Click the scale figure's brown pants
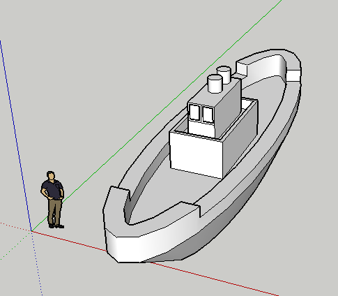The width and height of the screenshot is (338, 296). (55, 212)
